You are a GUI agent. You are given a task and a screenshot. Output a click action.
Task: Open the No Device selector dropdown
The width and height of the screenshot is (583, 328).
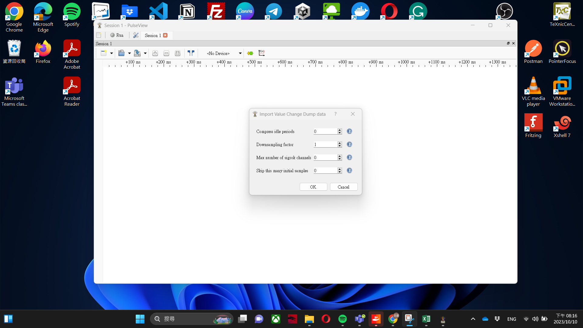pyautogui.click(x=240, y=53)
